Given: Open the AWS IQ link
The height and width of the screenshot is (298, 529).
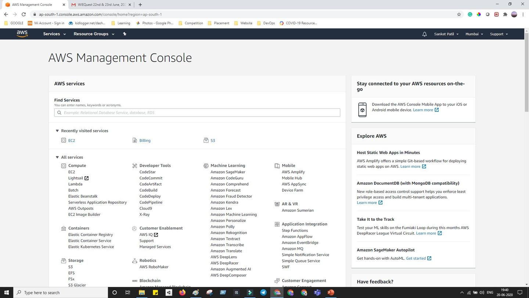Looking at the screenshot, I should click(146, 235).
